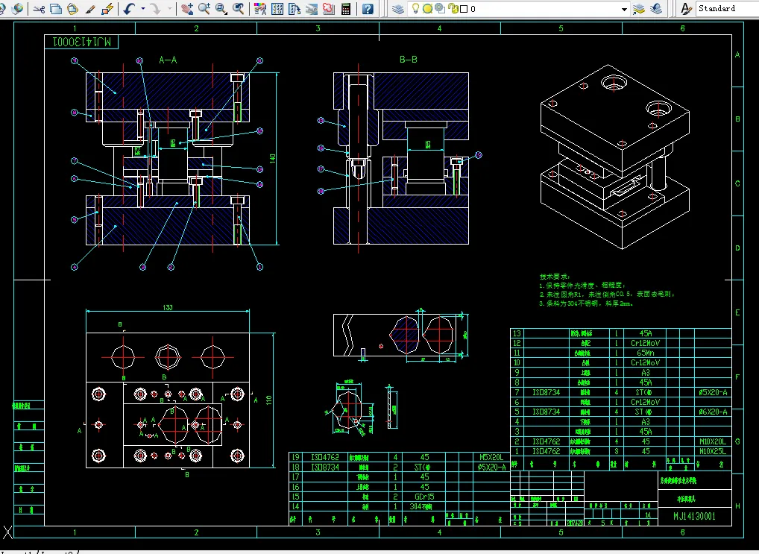Activate the Zoom Realtime magnifier tool
This screenshot has height=554, width=759.
point(204,9)
